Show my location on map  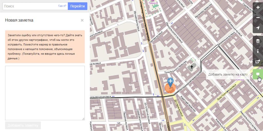[x=258, y=28]
